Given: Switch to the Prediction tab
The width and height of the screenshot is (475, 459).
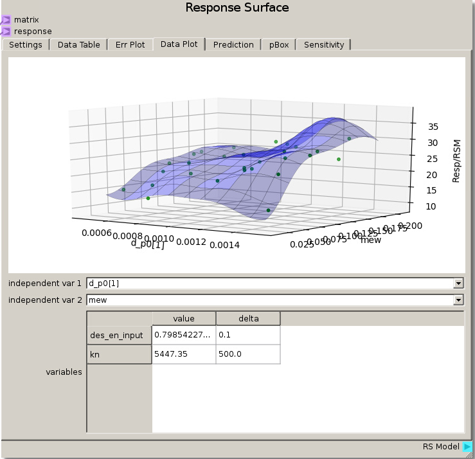Looking at the screenshot, I should [x=233, y=45].
